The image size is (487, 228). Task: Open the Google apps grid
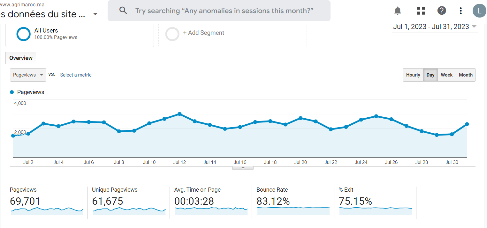(421, 11)
